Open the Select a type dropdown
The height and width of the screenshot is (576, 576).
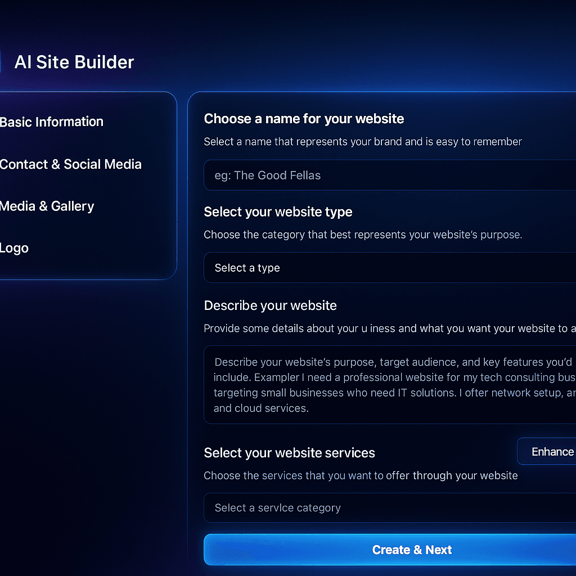[x=390, y=267]
